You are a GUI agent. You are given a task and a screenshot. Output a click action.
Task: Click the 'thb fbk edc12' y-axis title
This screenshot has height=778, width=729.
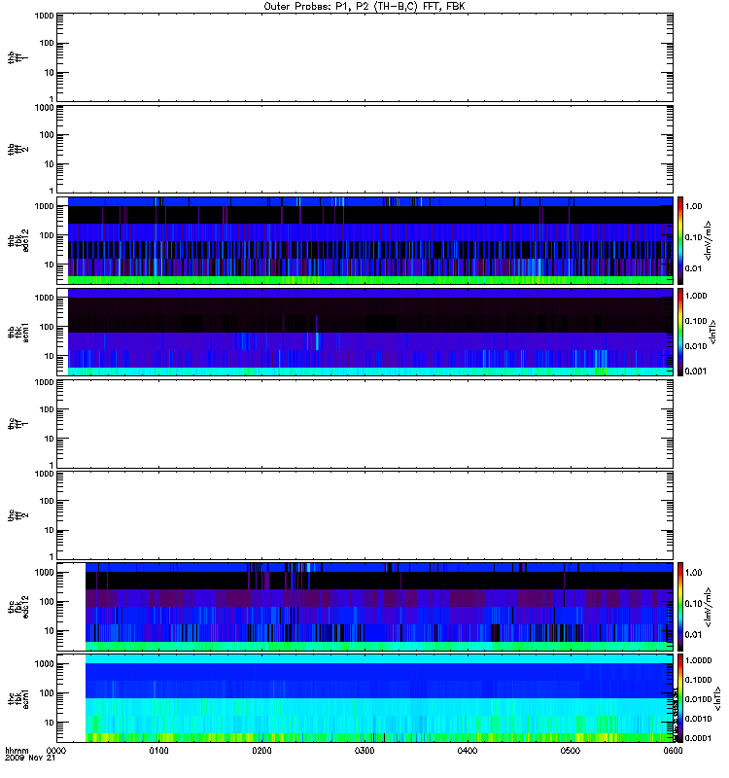click(x=17, y=240)
